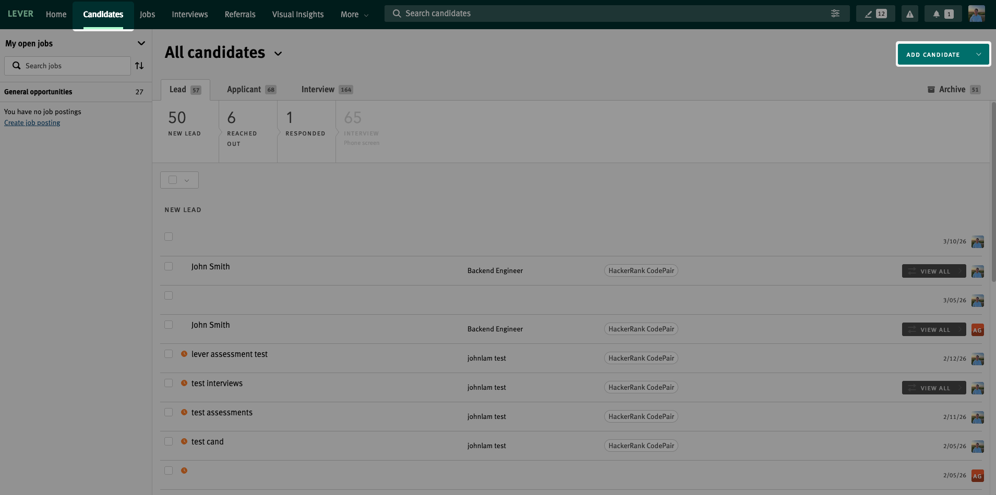Viewport: 996px width, 495px height.
Task: Tick the test interviews candidate checkbox
Action: pos(169,383)
